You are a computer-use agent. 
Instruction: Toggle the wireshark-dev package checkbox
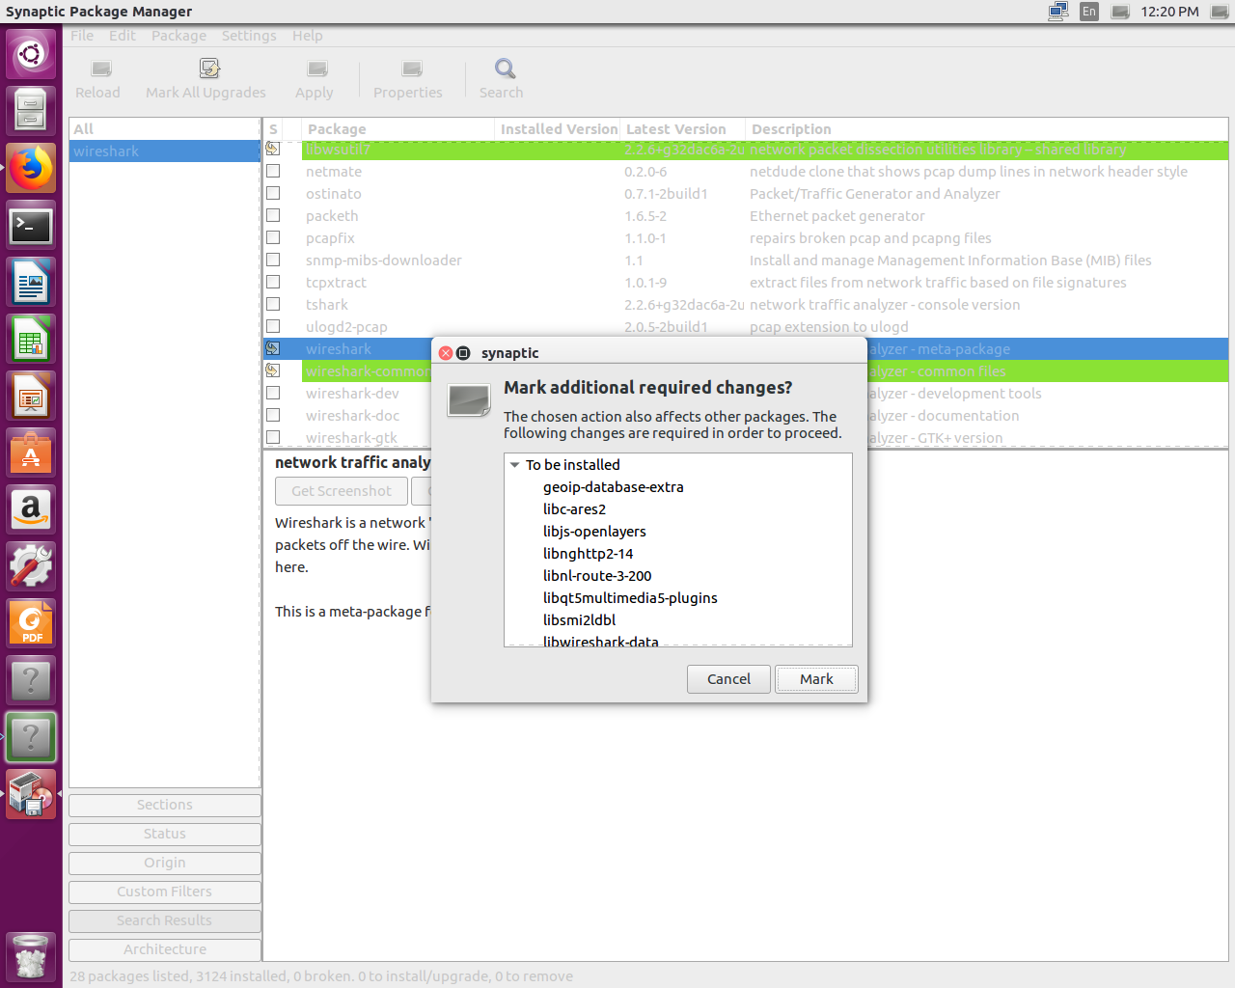(273, 394)
